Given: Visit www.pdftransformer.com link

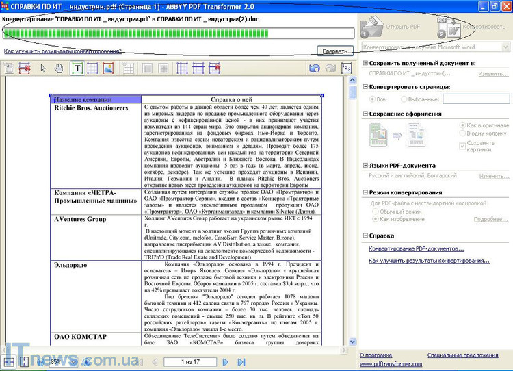Looking at the screenshot, I should tap(391, 364).
